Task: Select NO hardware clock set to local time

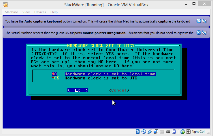Action: point(103,74)
